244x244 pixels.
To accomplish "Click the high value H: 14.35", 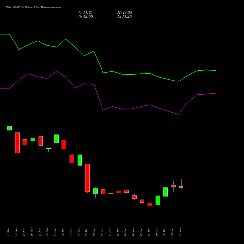I will click(x=124, y=13).
